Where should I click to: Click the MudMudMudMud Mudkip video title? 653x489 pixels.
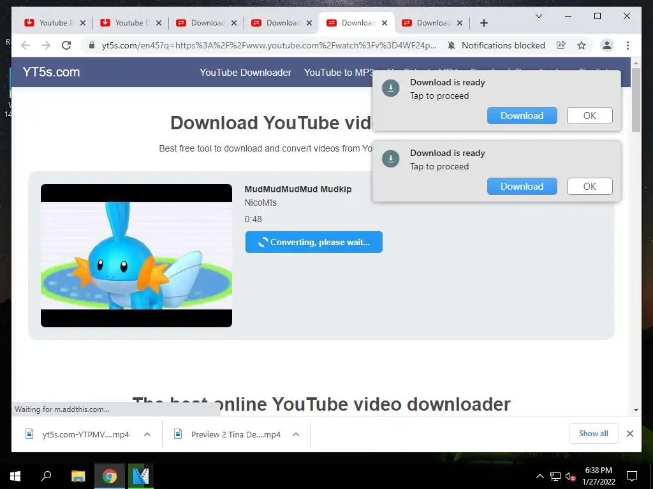pos(298,189)
